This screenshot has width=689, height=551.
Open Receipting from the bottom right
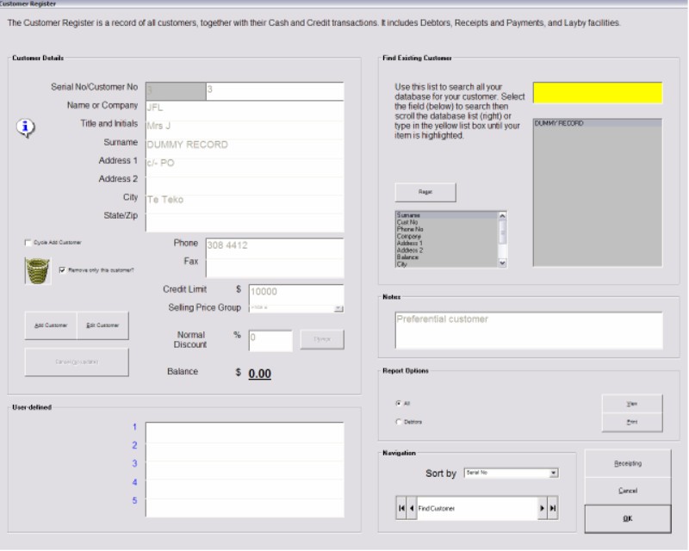(x=627, y=463)
